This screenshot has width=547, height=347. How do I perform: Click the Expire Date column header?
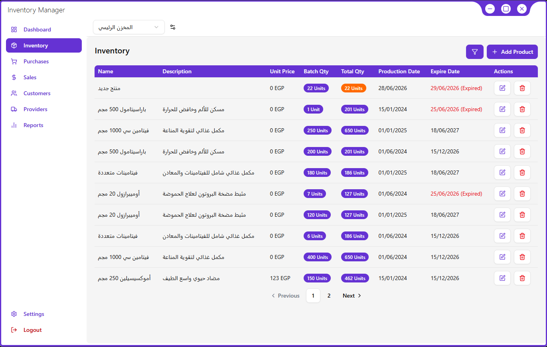[445, 71]
